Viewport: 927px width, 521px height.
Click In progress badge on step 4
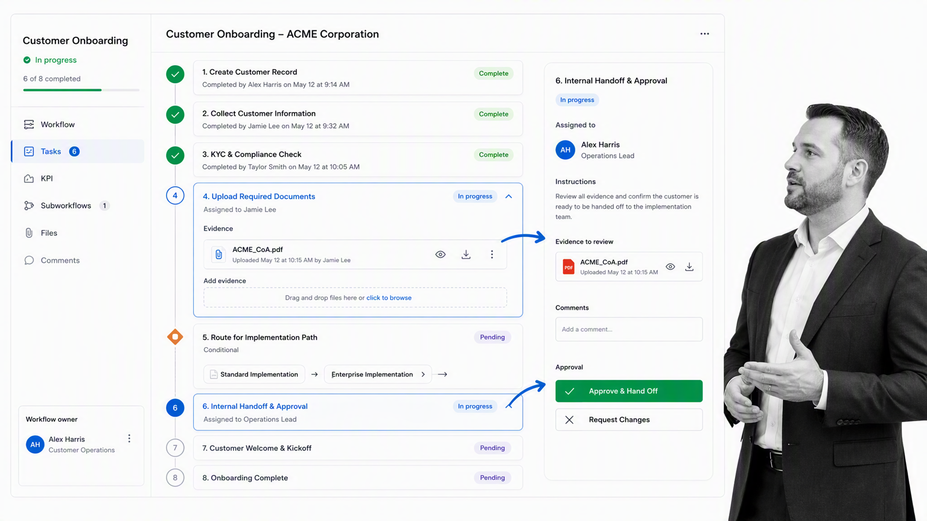coord(475,197)
